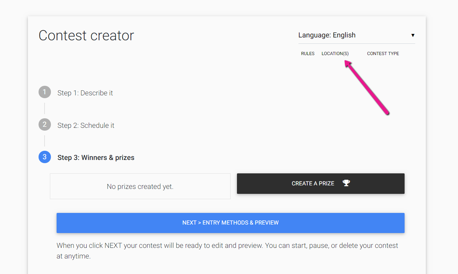This screenshot has width=458, height=274.
Task: Click the CREATE A PRIZE button
Action: 321,184
